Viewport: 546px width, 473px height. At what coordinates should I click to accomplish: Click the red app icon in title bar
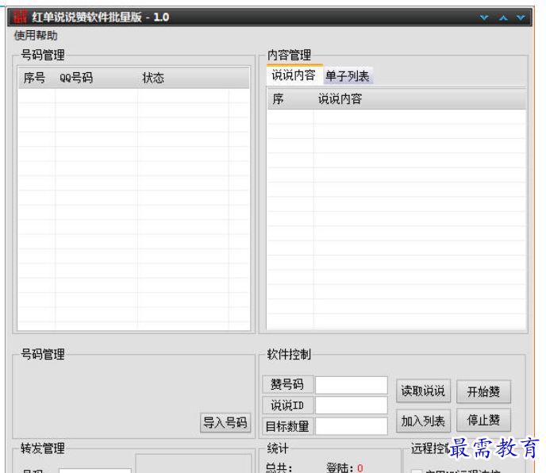(x=21, y=17)
